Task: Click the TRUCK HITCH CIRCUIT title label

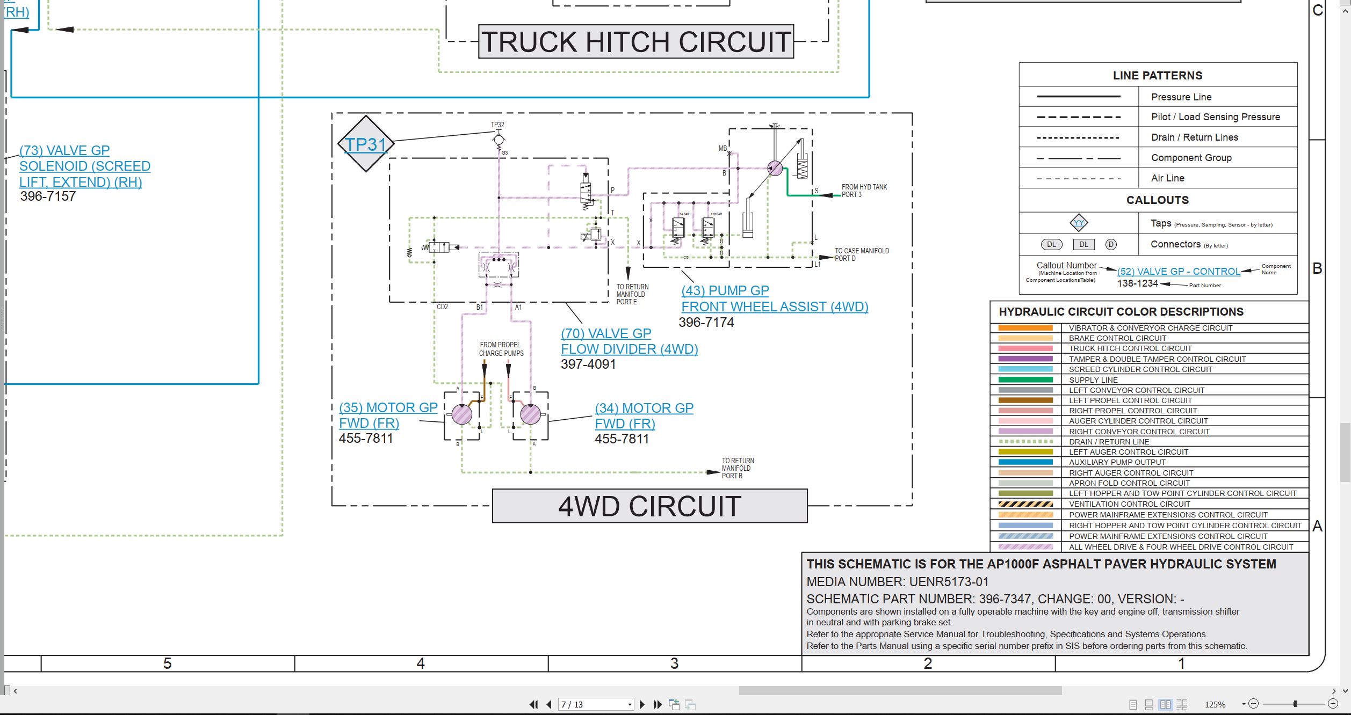Action: click(x=635, y=41)
